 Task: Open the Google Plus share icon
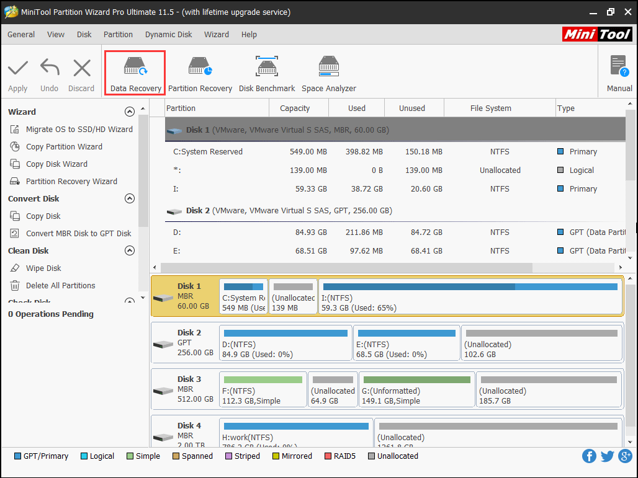click(x=625, y=456)
